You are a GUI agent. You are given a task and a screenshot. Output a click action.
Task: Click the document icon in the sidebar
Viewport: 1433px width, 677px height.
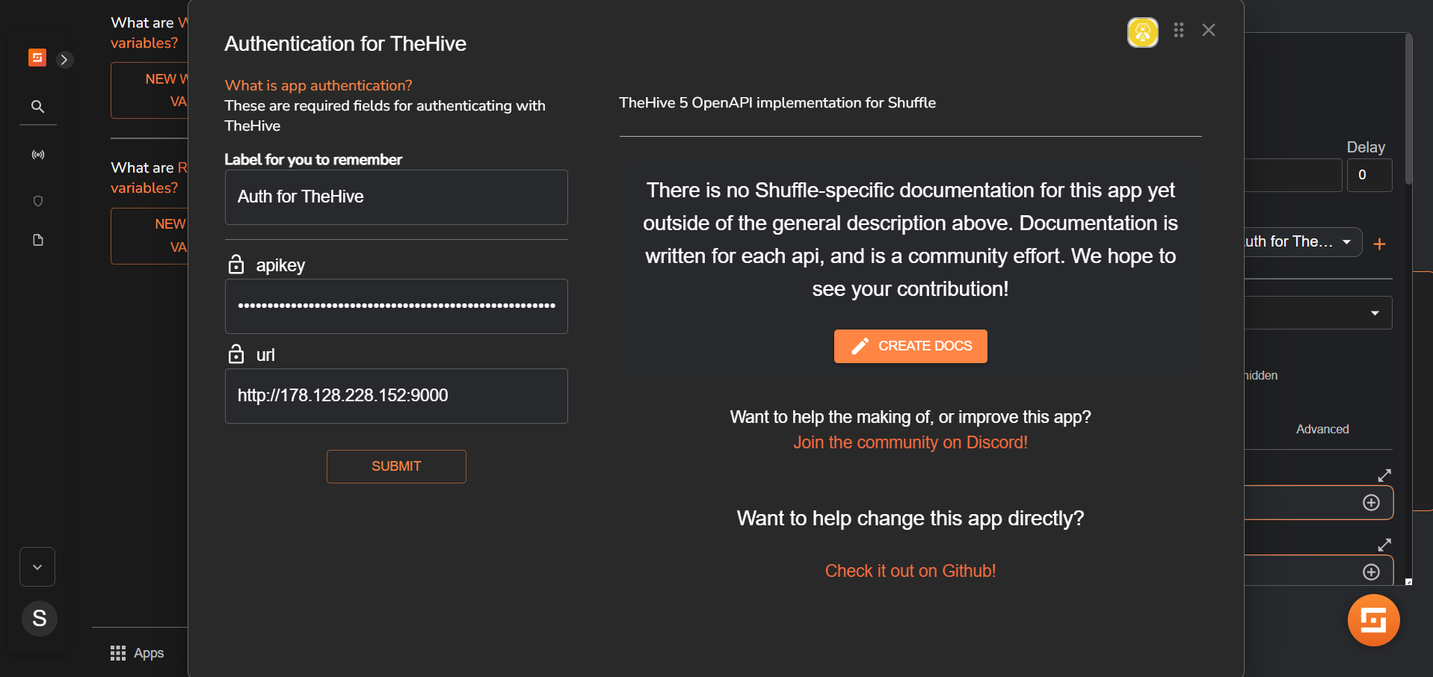click(38, 240)
